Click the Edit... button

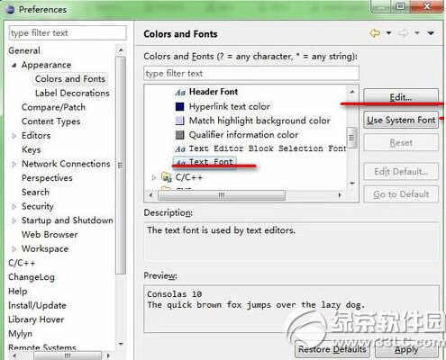pyautogui.click(x=401, y=97)
